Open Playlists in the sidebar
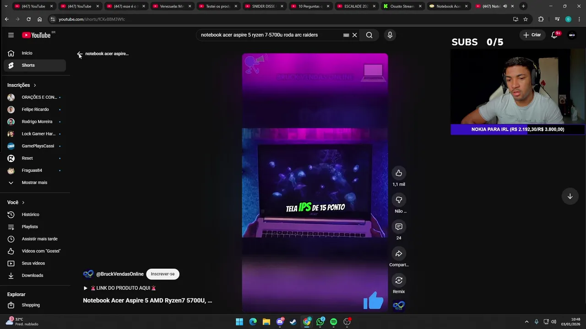 (x=34, y=227)
